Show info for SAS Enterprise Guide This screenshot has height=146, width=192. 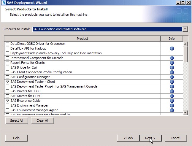click(x=172, y=101)
